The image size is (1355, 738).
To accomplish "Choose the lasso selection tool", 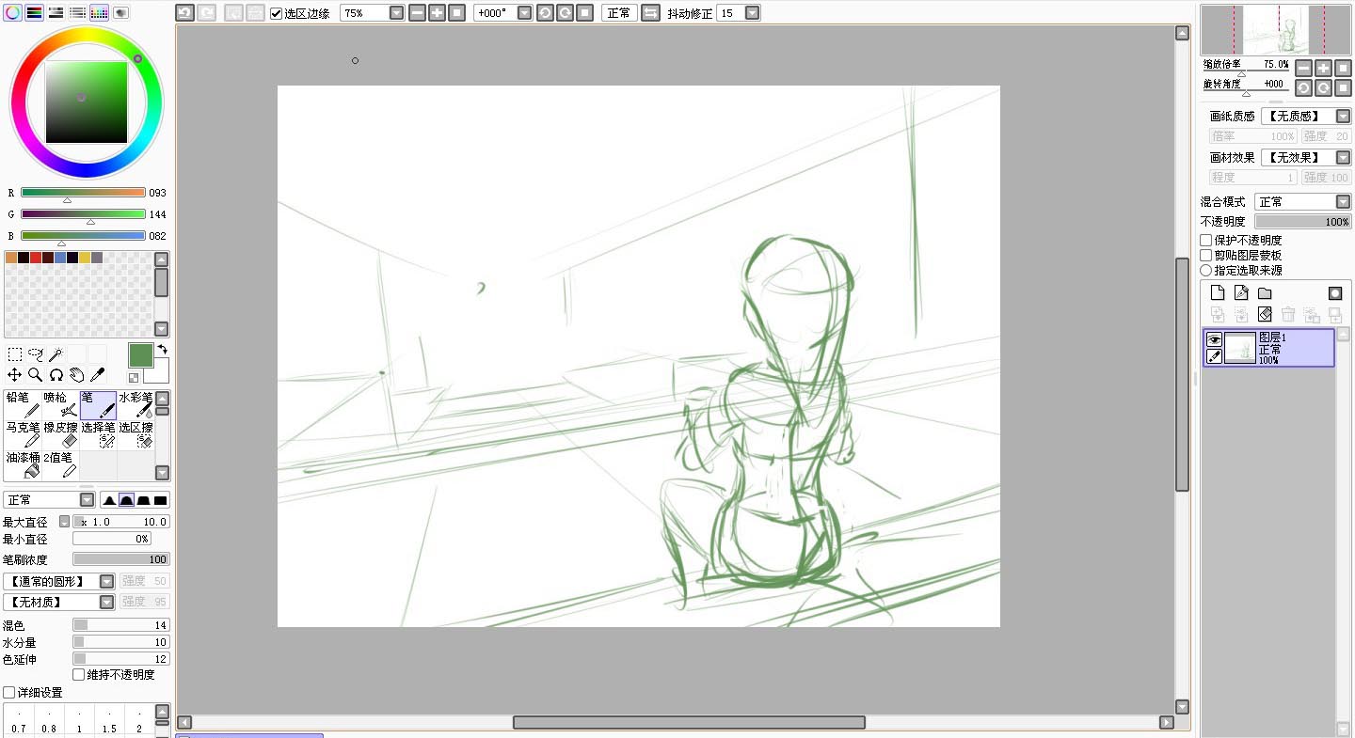I will click(x=36, y=354).
